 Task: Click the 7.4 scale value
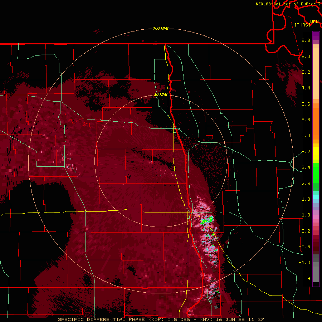pyautogui.click(x=306, y=88)
